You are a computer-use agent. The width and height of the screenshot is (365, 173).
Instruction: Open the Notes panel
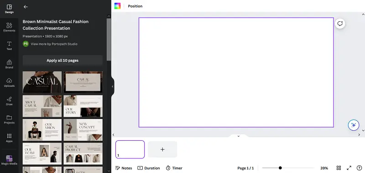click(x=124, y=168)
